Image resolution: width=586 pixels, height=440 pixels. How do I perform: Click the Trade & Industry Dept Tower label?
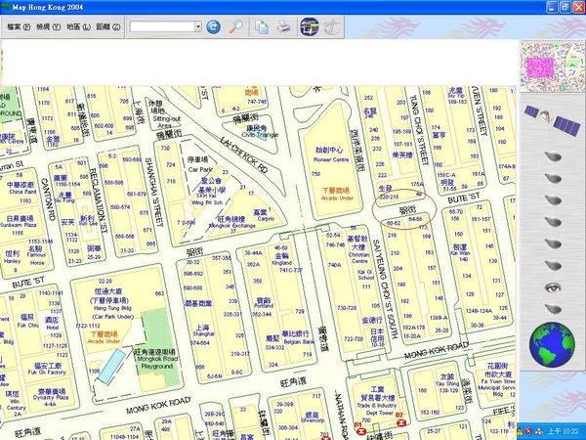(376, 409)
